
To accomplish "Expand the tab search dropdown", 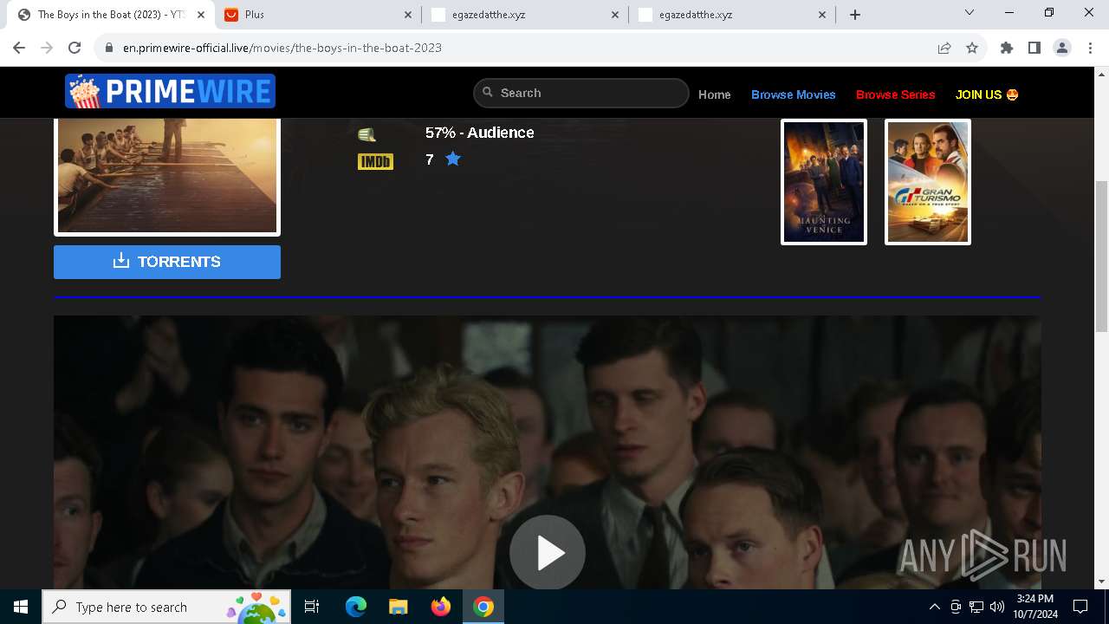I will click(970, 12).
